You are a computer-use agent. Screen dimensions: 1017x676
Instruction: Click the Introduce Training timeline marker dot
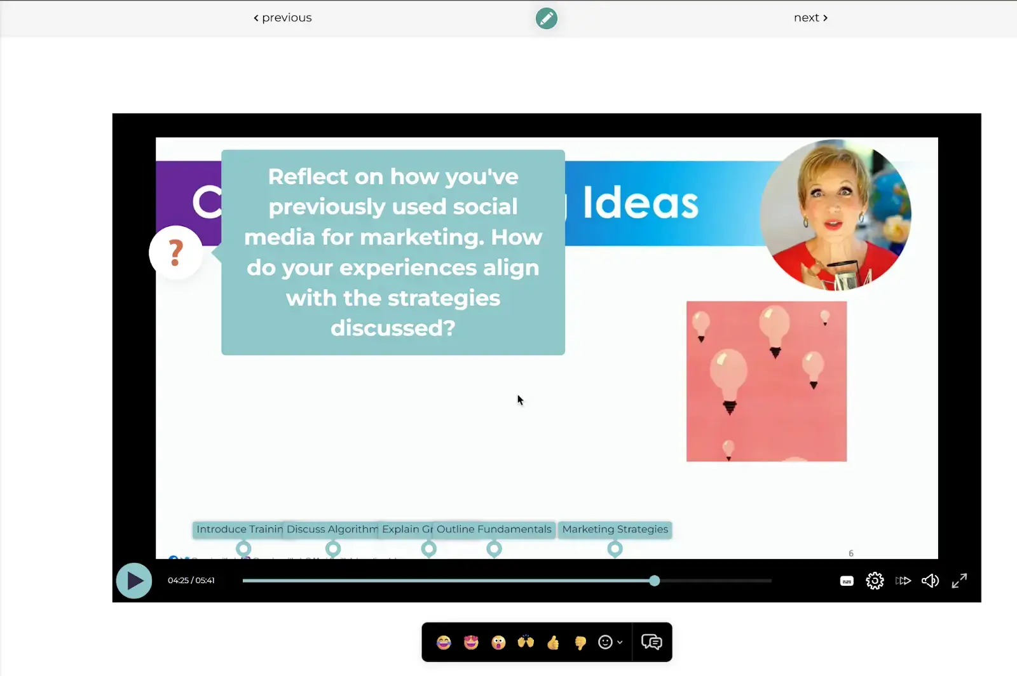click(x=243, y=548)
